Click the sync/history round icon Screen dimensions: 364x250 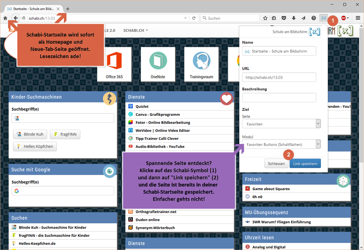tap(313, 18)
